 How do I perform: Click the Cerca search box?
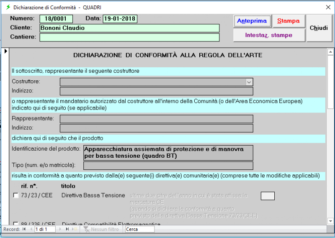point(140,229)
